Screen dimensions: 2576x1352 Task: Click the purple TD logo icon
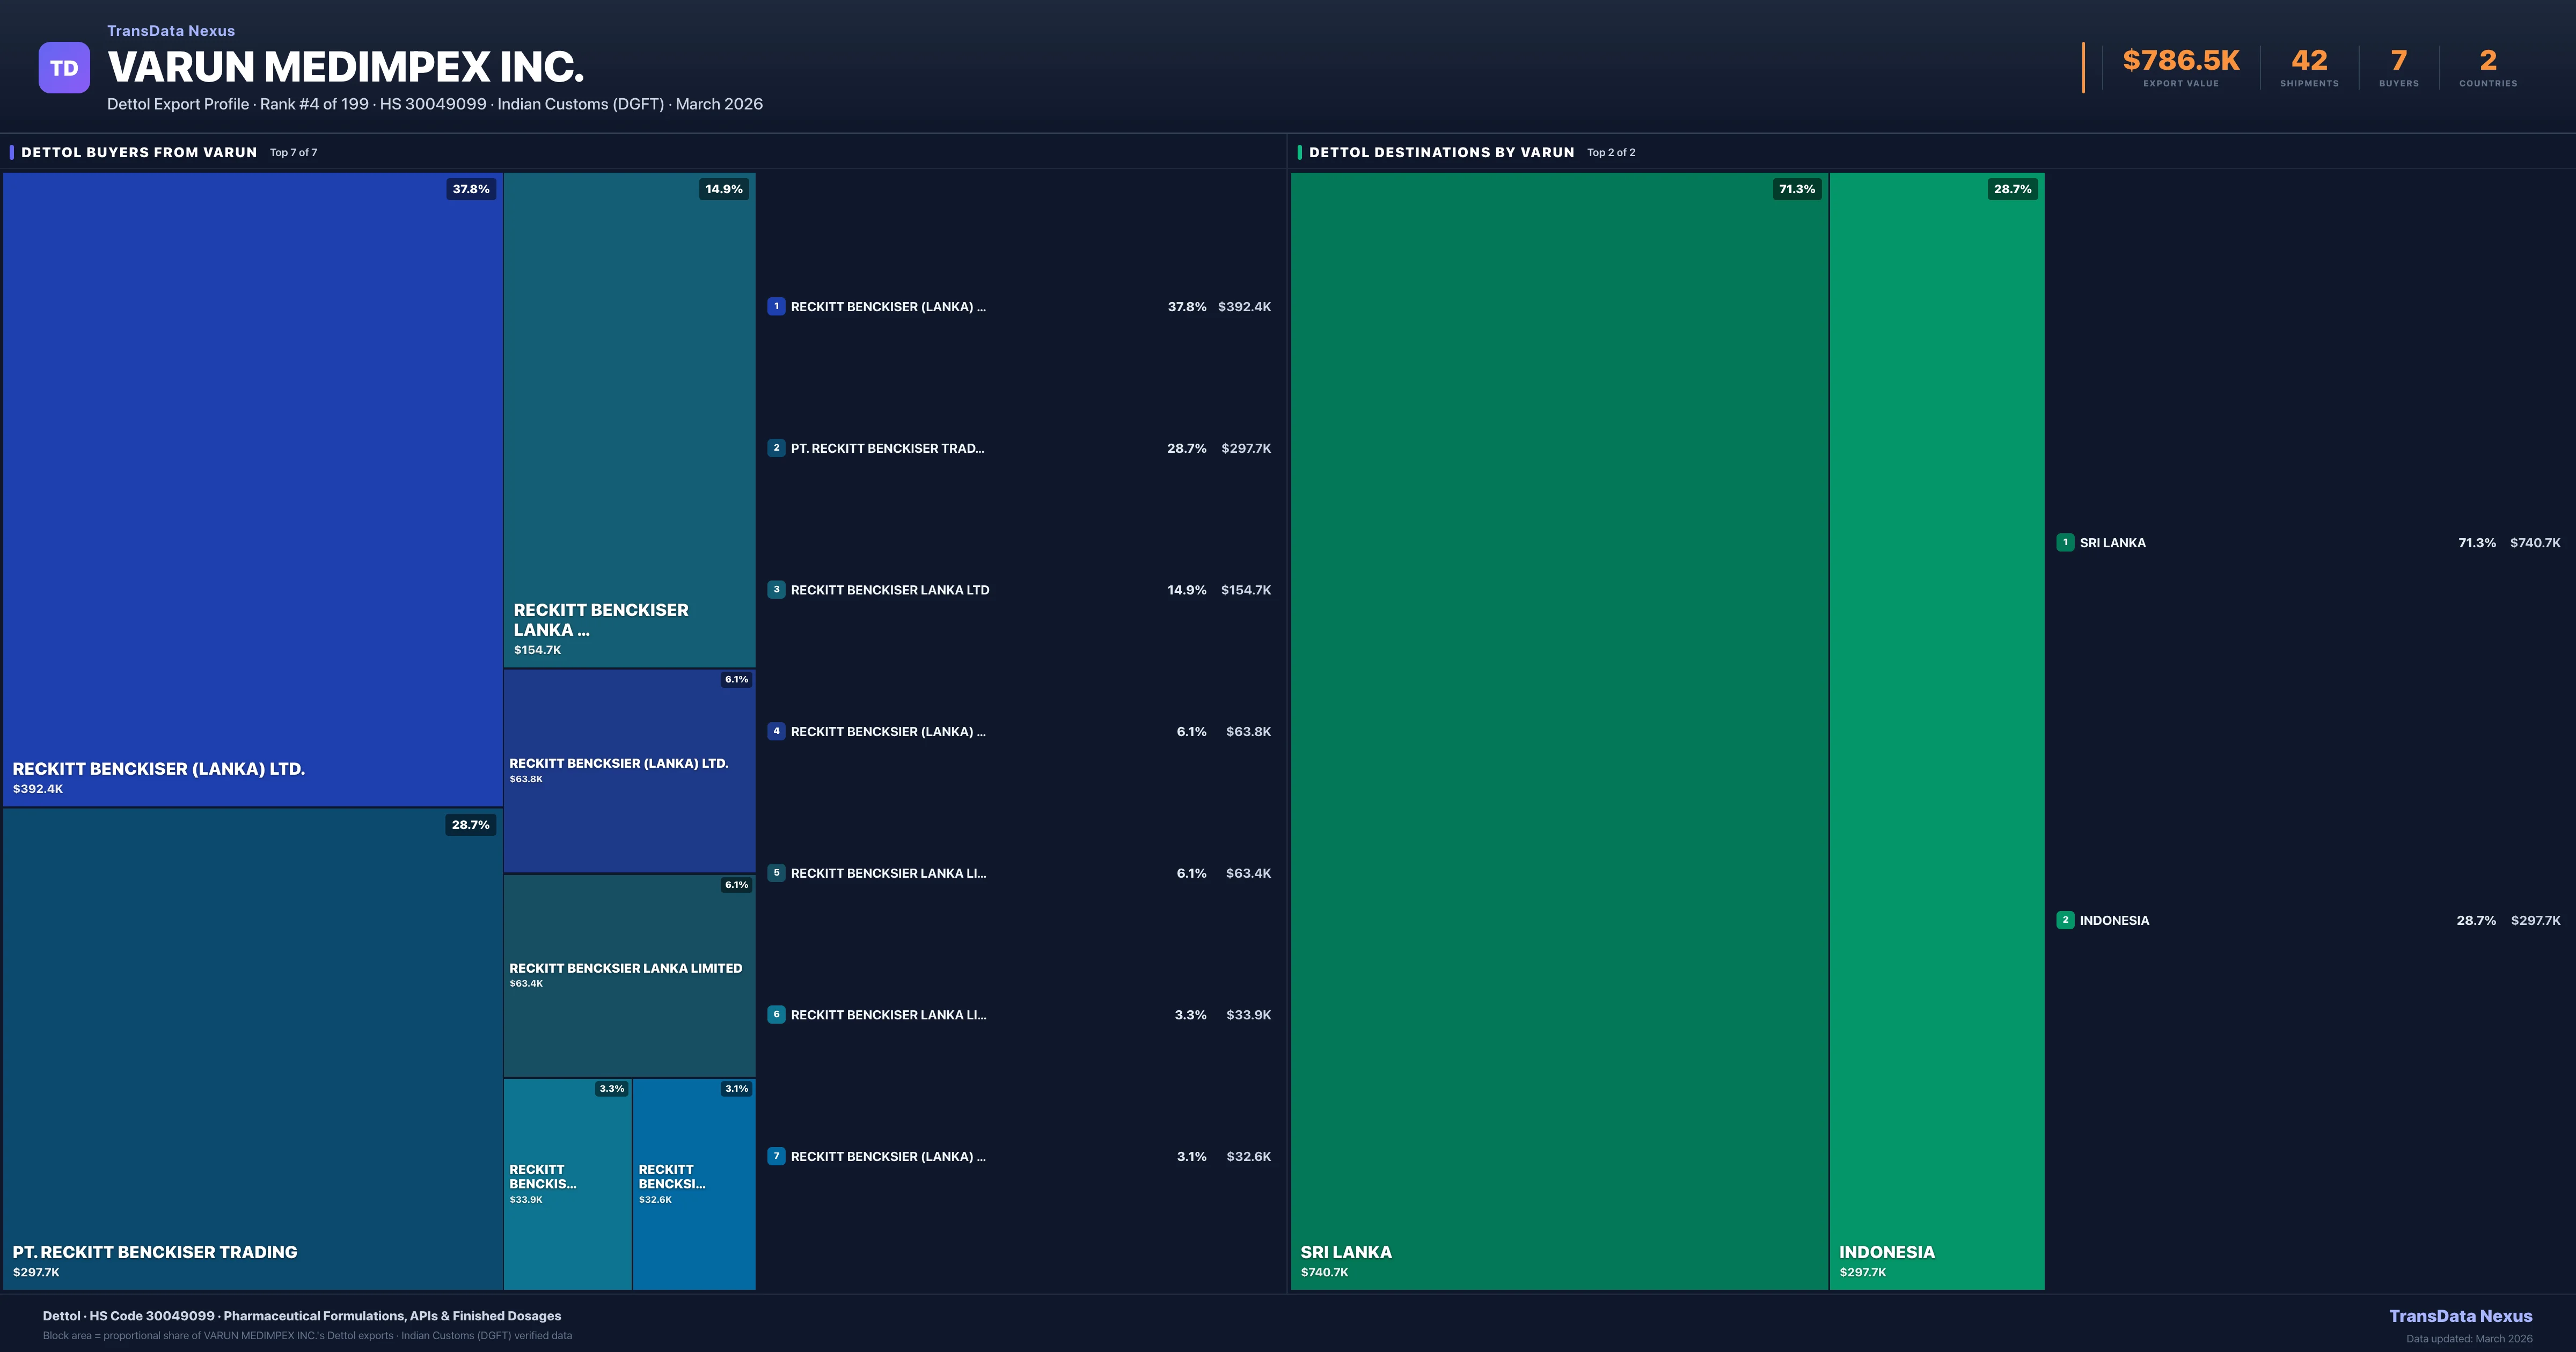coord(64,68)
